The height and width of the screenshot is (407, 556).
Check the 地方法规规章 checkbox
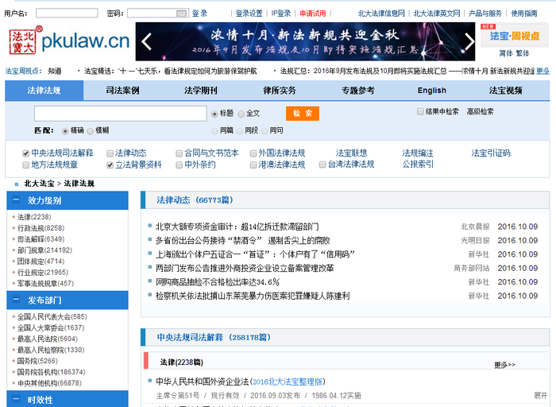tap(26, 165)
